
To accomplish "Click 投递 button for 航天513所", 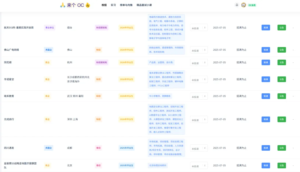I will coord(266,27).
